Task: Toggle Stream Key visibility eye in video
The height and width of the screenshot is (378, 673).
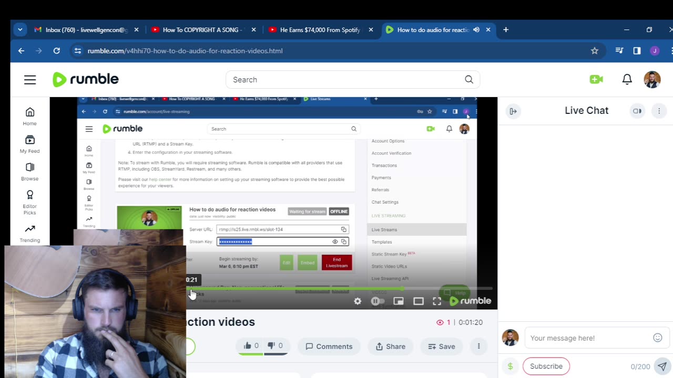Action: pyautogui.click(x=335, y=241)
